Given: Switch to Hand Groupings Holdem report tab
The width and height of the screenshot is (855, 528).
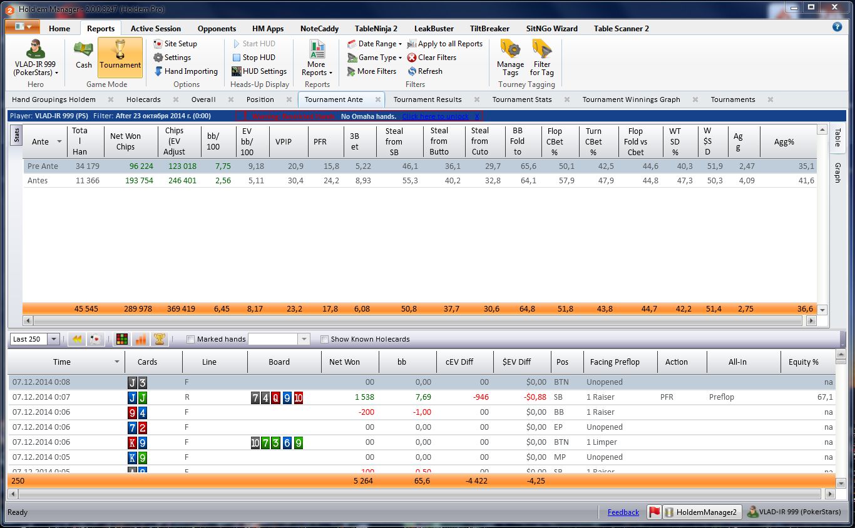Looking at the screenshot, I should click(x=54, y=99).
